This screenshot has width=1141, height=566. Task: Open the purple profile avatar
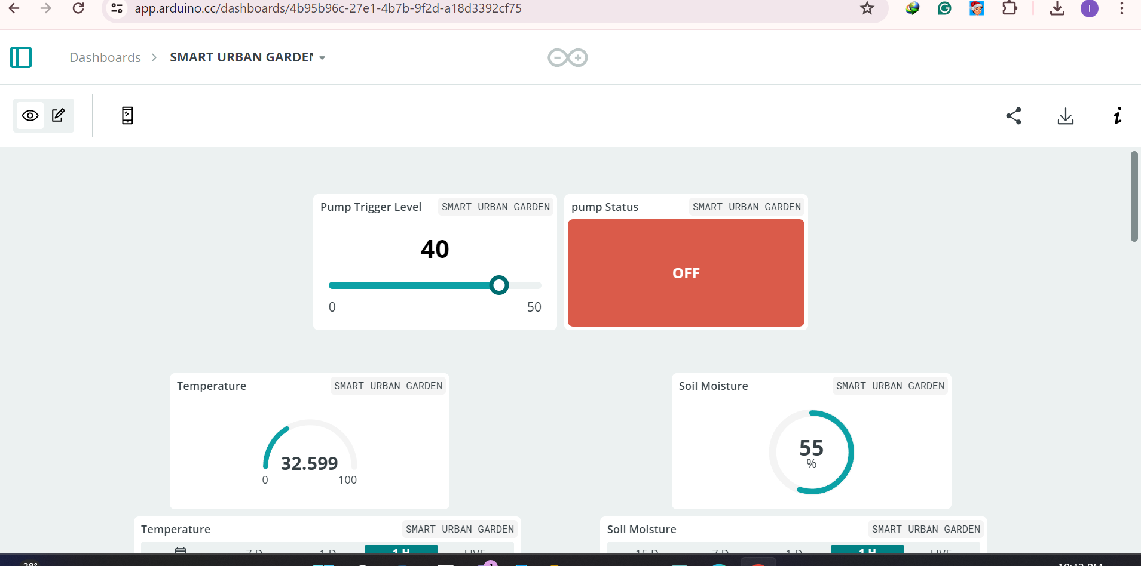1090,8
